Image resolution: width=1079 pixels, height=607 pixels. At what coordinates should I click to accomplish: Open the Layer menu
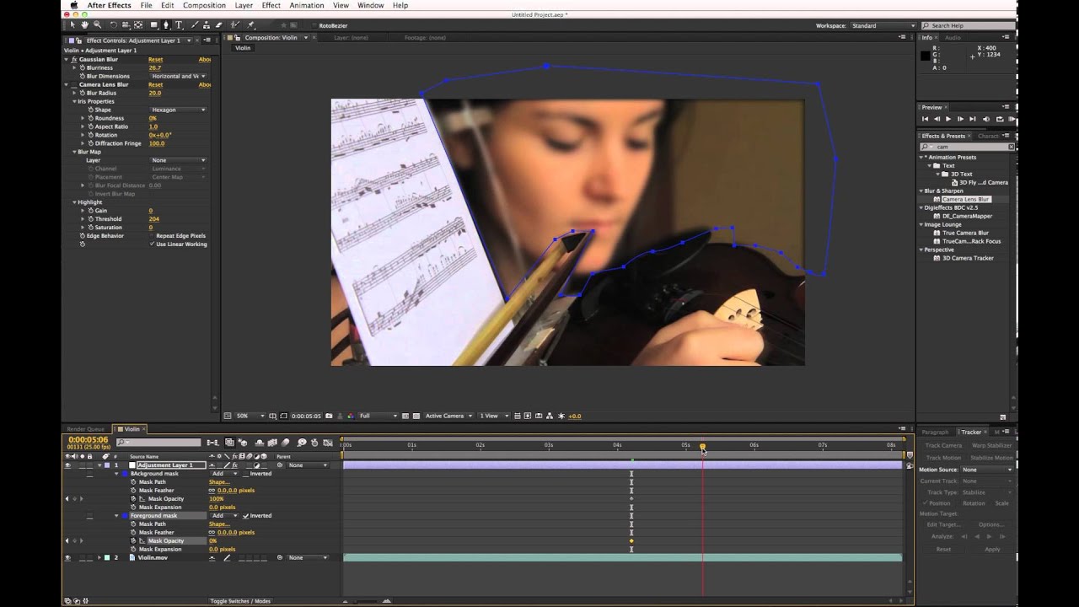(244, 5)
